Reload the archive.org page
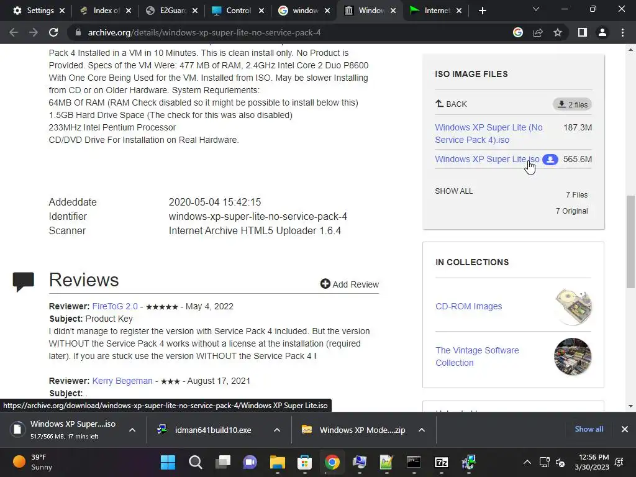The image size is (636, 477). [53, 32]
